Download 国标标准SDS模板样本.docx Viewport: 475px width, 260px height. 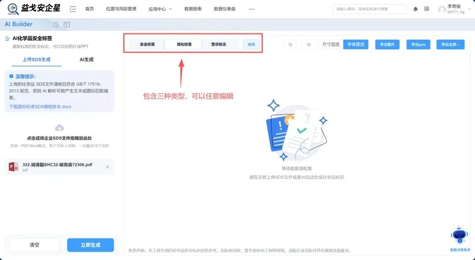(40, 106)
